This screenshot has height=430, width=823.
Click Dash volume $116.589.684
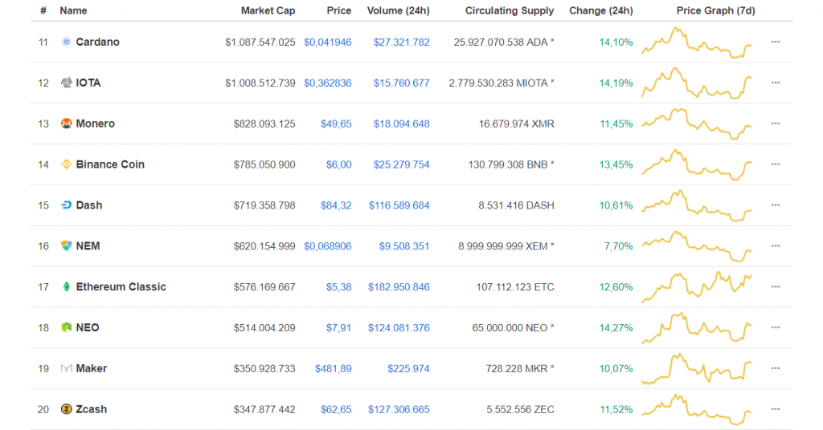(399, 206)
